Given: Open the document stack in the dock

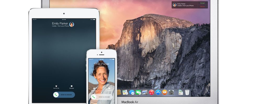Looking at the screenshot, I should [x=181, y=92].
